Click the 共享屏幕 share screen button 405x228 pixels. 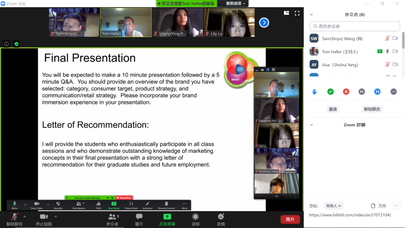coord(167,220)
